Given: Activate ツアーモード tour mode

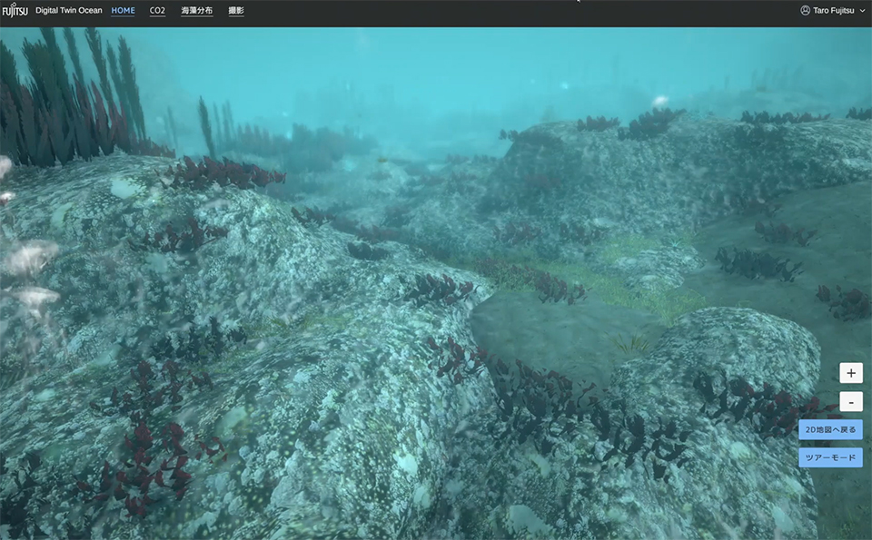Looking at the screenshot, I should pos(830,458).
